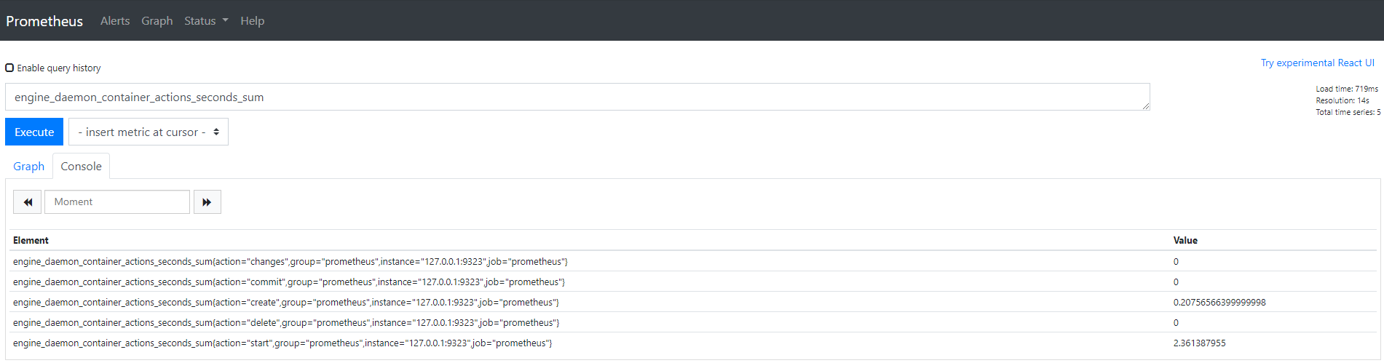Click the Moment time input field
The image size is (1384, 363).
[x=117, y=202]
